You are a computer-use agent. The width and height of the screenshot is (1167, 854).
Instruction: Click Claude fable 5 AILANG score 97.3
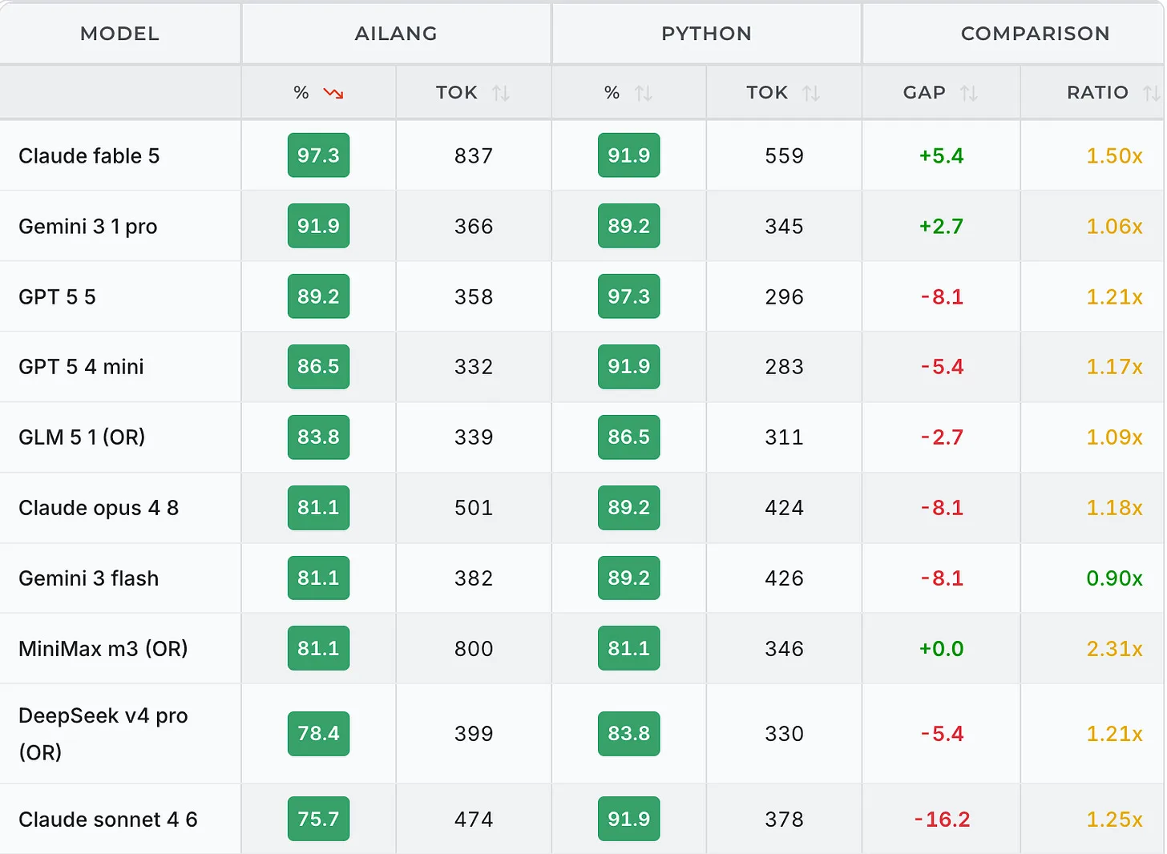(x=318, y=155)
